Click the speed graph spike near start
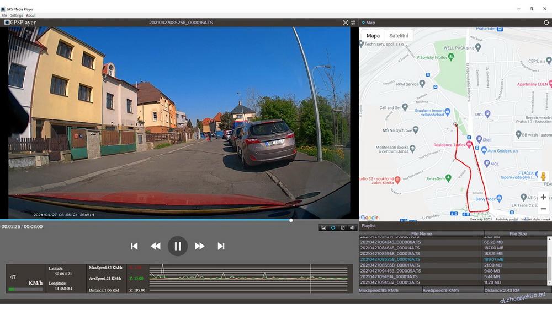This screenshot has height=310, width=552. point(162,270)
